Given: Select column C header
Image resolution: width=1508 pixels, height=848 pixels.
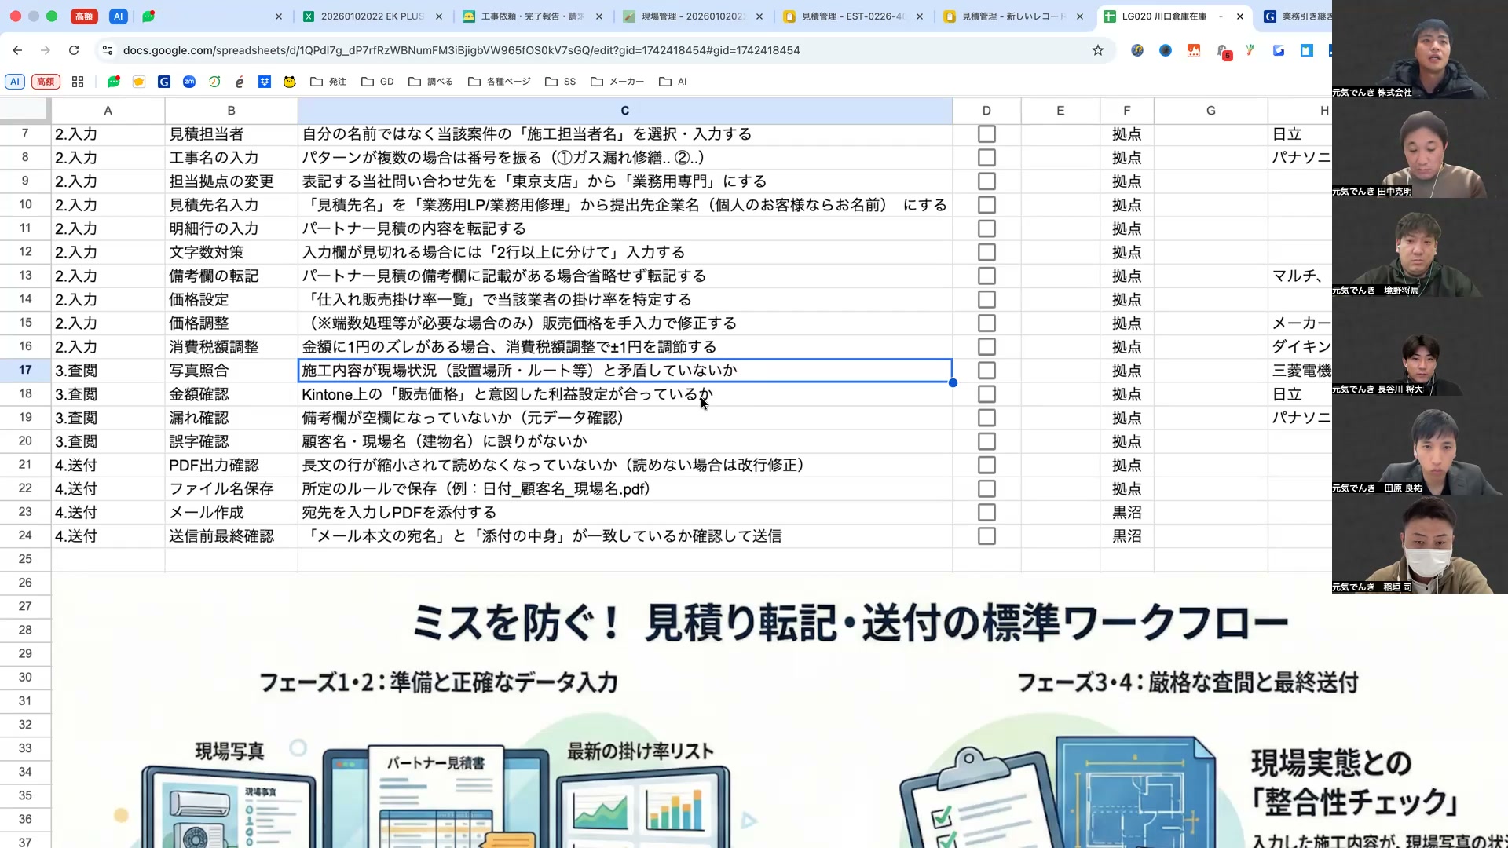Looking at the screenshot, I should [x=625, y=111].
